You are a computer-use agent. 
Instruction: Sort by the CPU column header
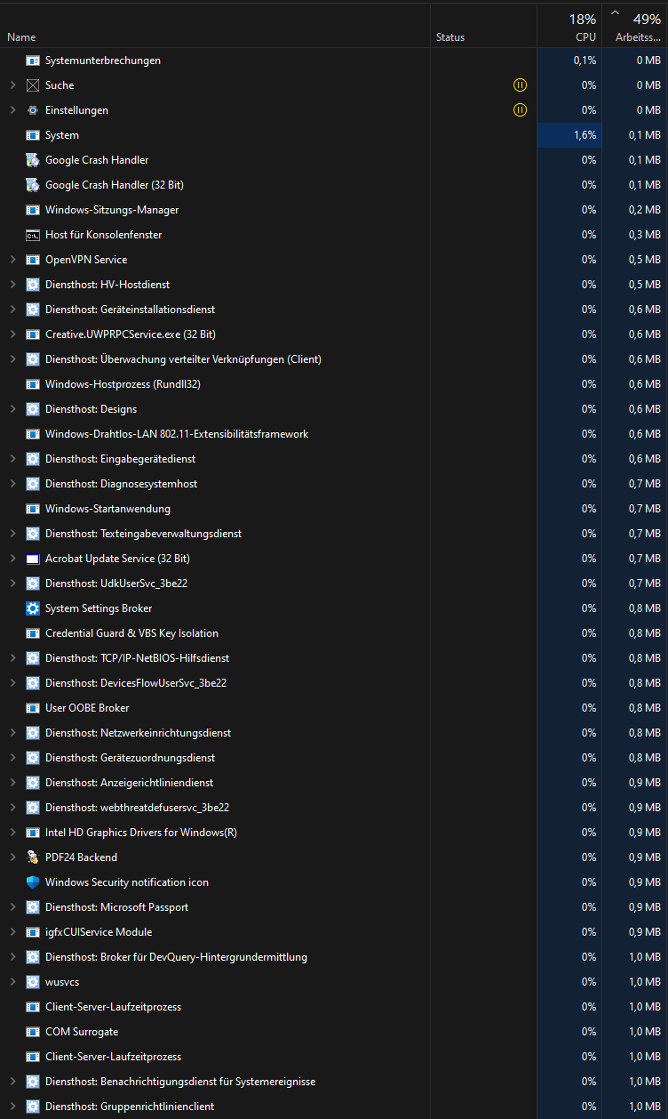[569, 26]
